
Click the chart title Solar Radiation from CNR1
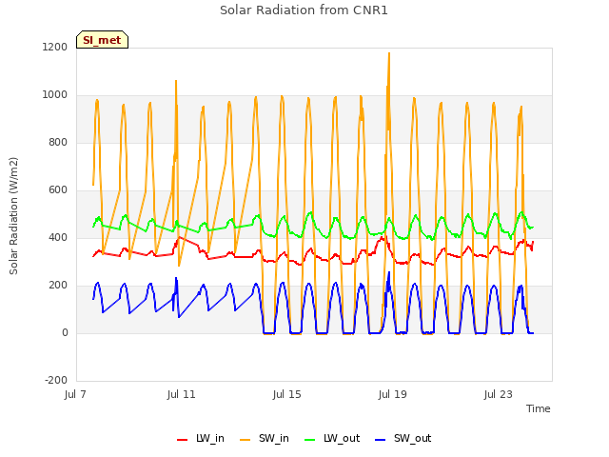click(x=304, y=10)
